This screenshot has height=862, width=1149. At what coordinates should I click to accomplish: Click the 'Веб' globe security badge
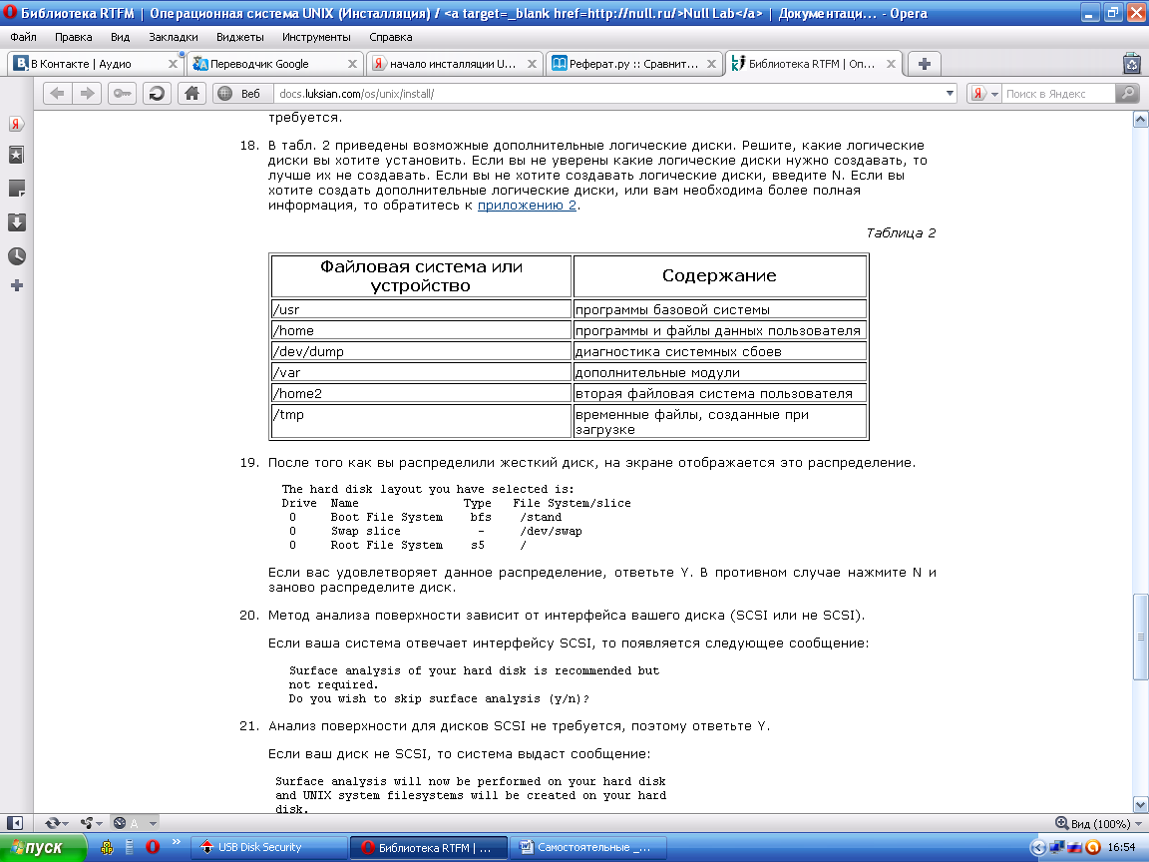(x=239, y=93)
